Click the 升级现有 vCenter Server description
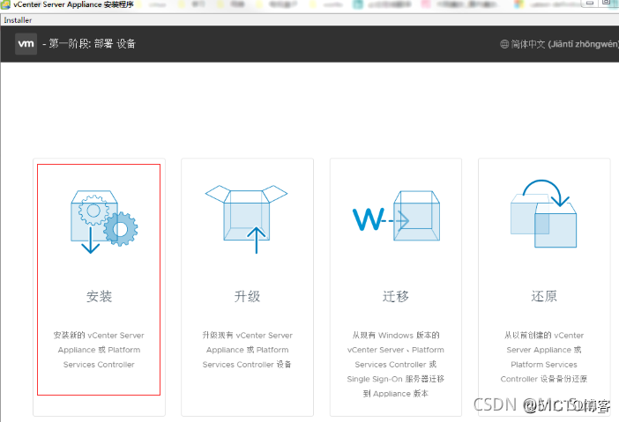 (247, 350)
